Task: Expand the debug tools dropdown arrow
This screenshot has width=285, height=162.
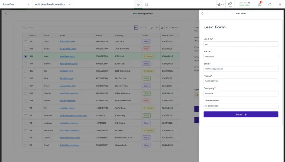Action: pos(224,4)
